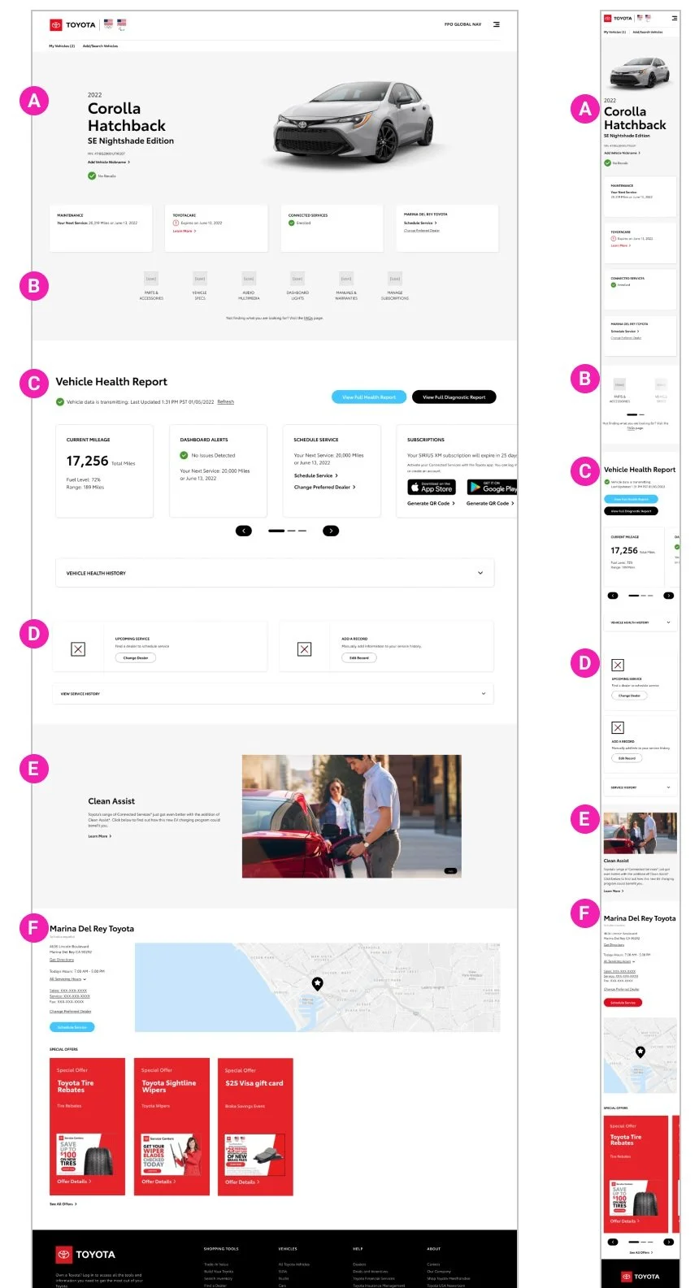
Task: Expand Service History in mobile layout
Action: [640, 787]
